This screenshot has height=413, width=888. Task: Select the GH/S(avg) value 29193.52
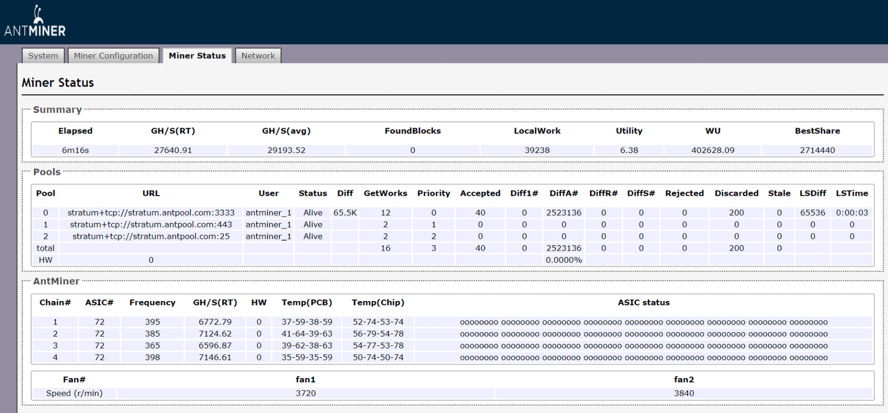(286, 150)
